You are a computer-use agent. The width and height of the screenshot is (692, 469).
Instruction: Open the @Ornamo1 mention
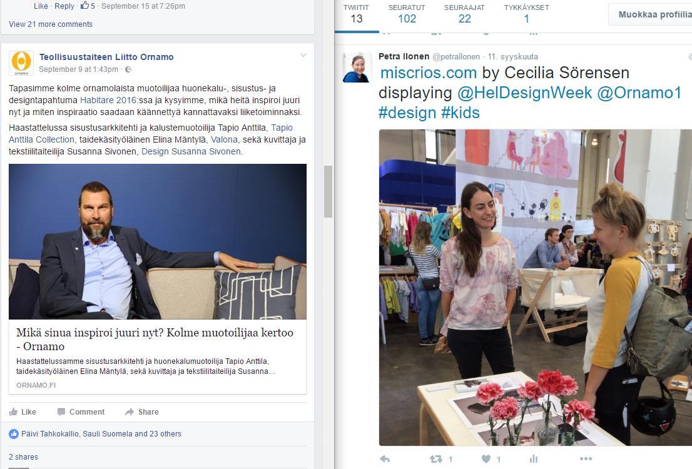[639, 93]
